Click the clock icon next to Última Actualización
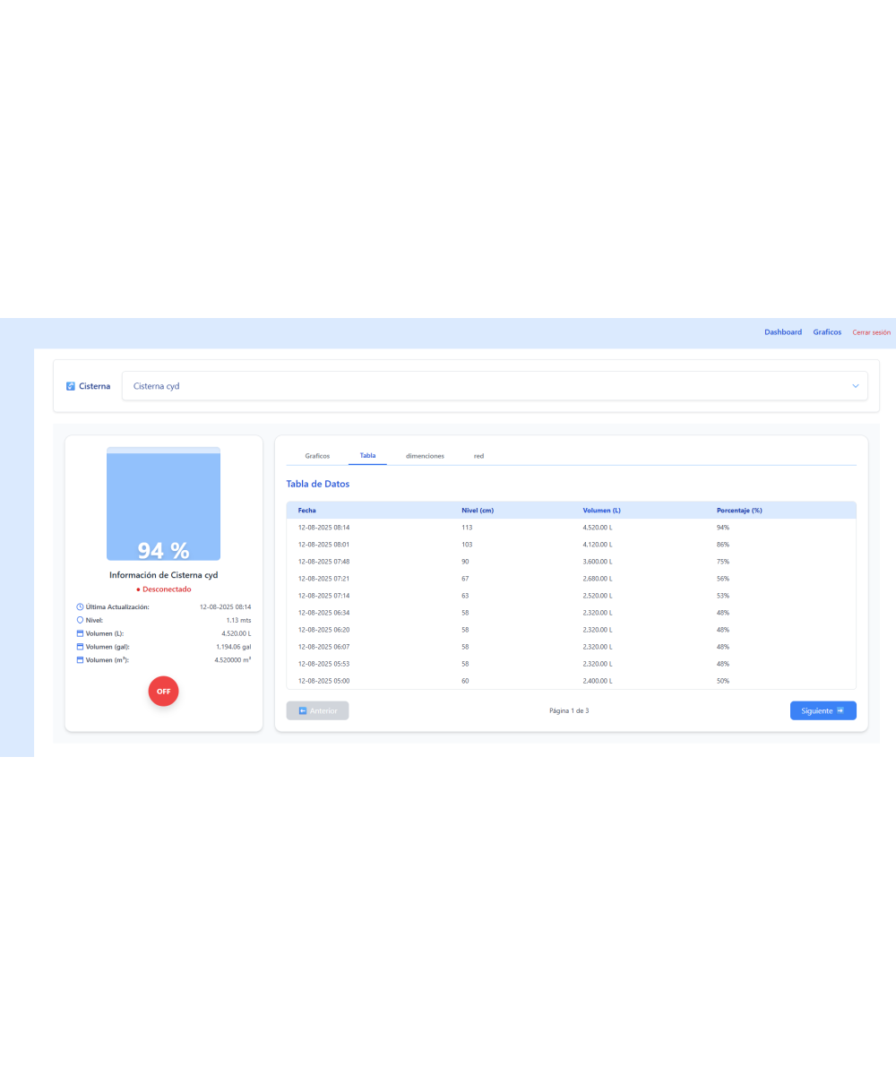Image resolution: width=896 pixels, height=1075 pixels. [x=80, y=606]
